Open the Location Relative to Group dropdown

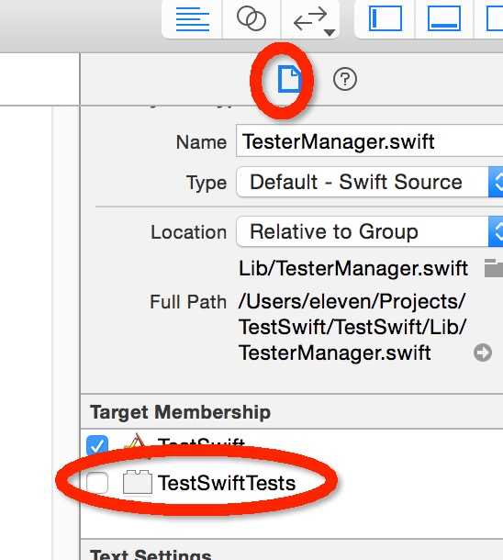pos(370,231)
